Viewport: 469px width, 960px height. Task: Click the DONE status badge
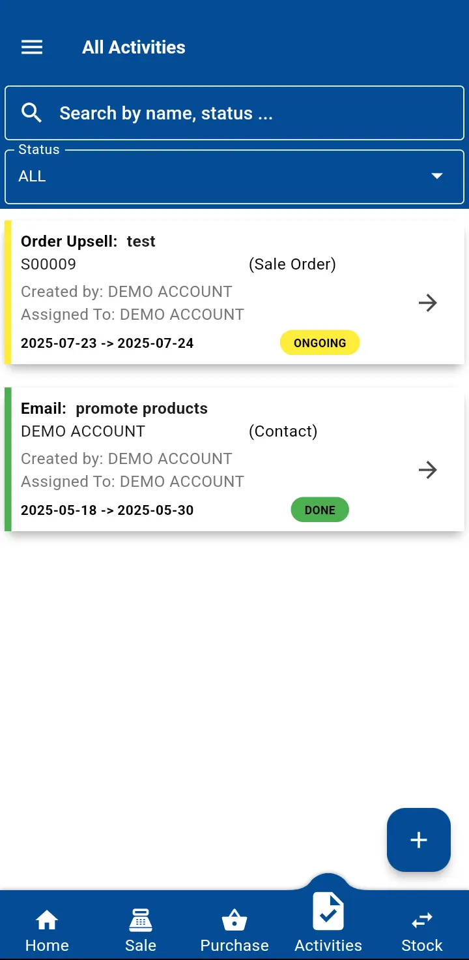click(320, 510)
